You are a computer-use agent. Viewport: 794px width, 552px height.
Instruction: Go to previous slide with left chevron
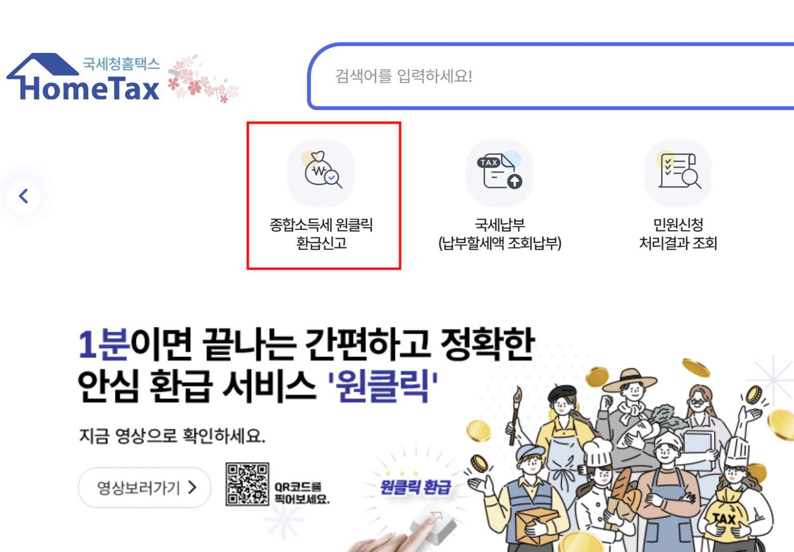click(23, 196)
